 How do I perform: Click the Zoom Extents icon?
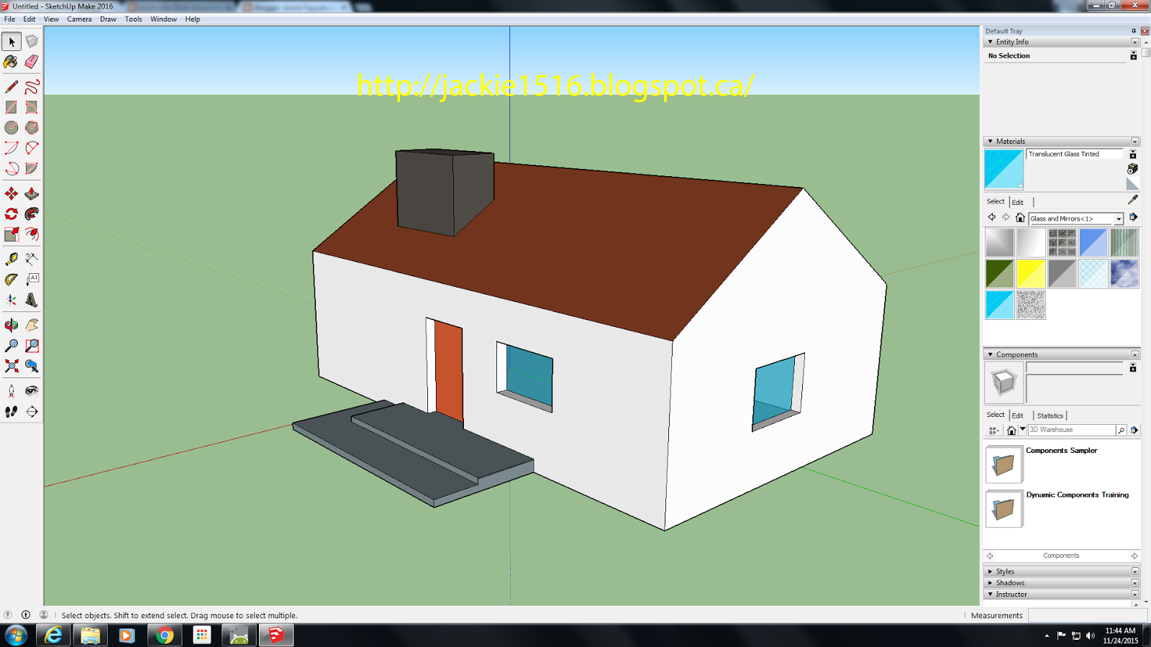(x=11, y=365)
